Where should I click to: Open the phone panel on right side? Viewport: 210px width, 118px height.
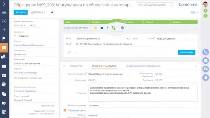[206, 52]
